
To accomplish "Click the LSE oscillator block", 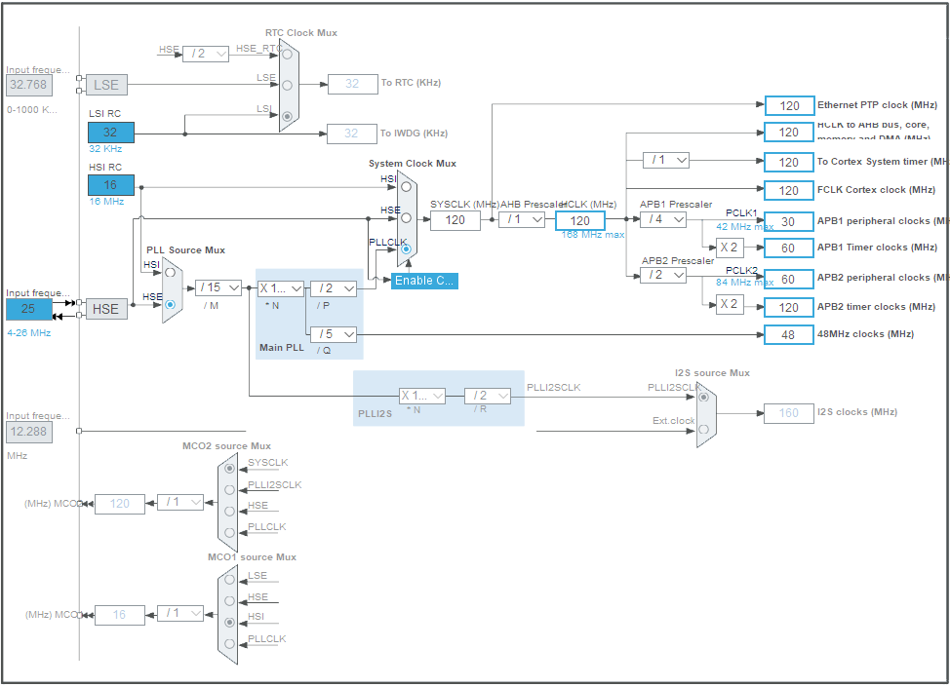I will [106, 85].
